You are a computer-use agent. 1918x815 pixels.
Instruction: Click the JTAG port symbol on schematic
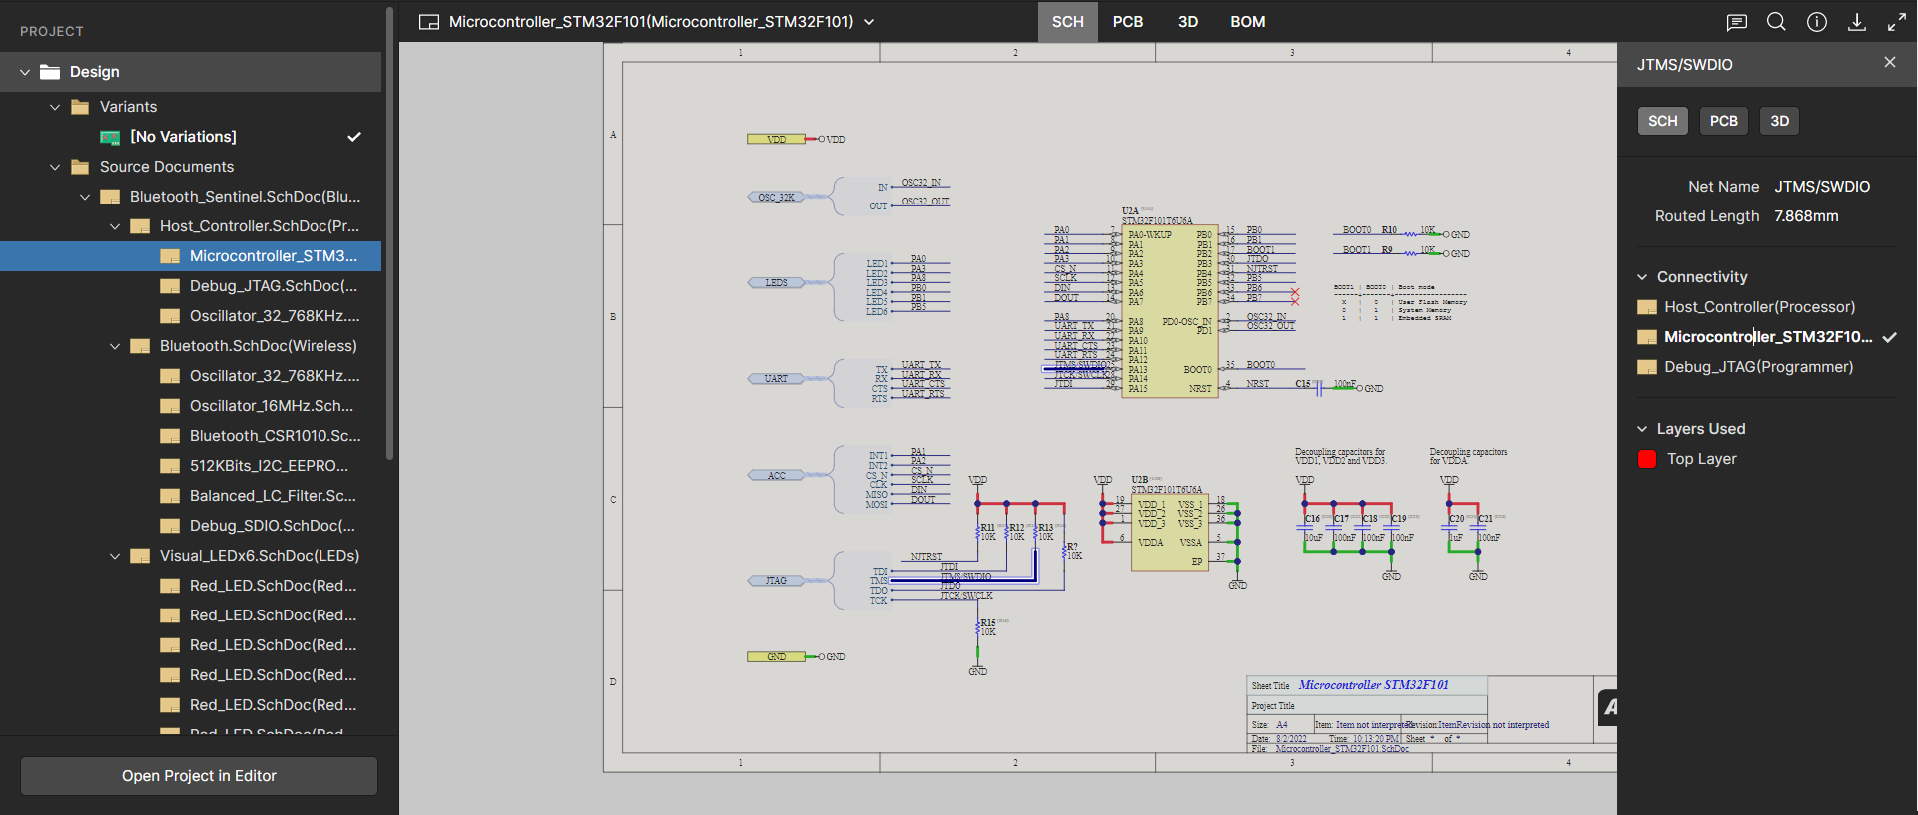[776, 580]
